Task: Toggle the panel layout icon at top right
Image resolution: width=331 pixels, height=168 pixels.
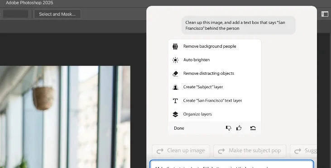Action: point(325,14)
